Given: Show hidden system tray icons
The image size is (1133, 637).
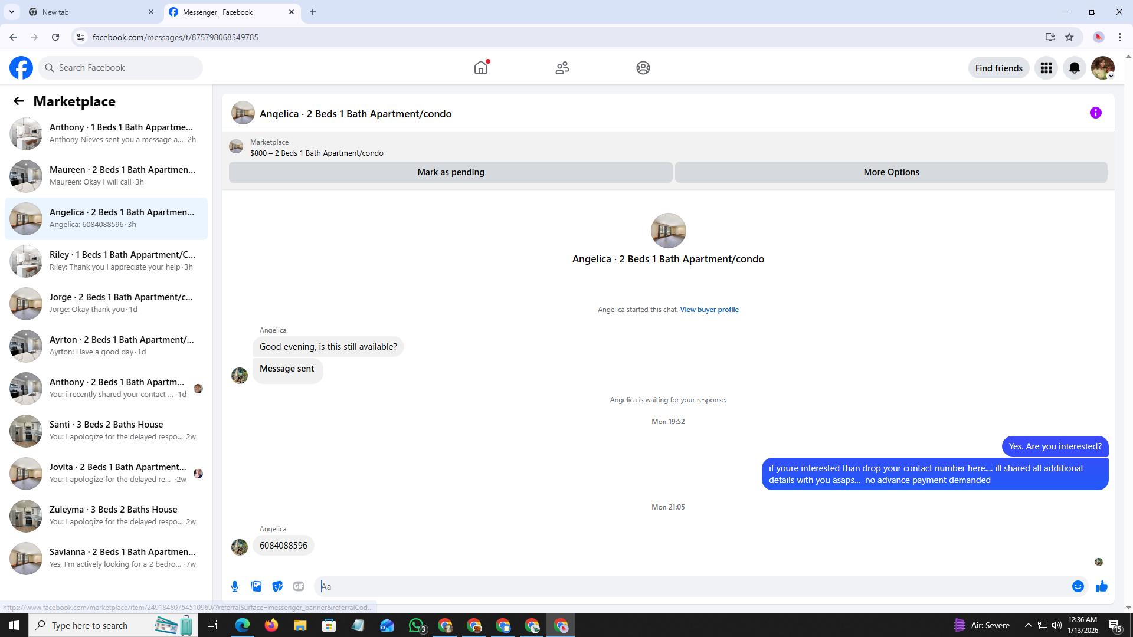Looking at the screenshot, I should [1028, 625].
